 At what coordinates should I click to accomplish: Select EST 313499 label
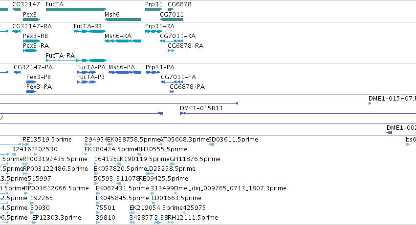162,188
